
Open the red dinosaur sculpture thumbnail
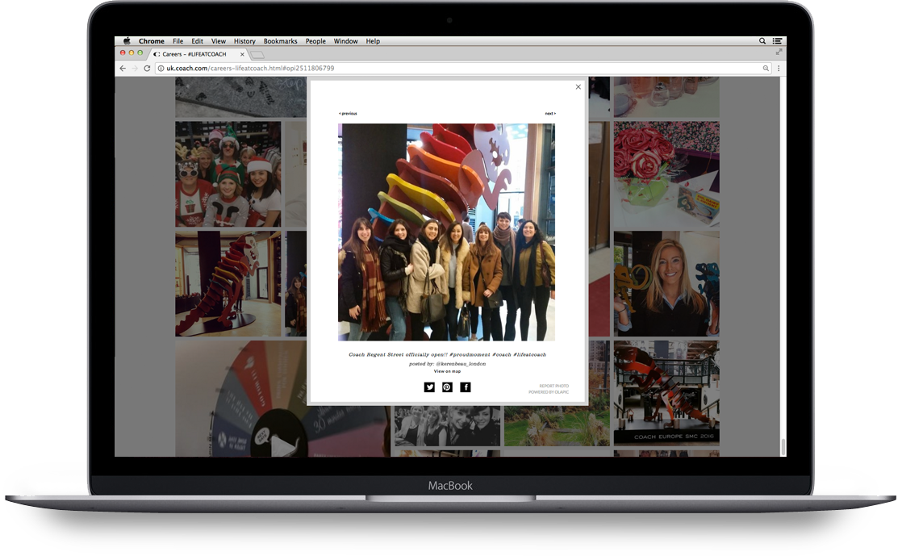[228, 284]
